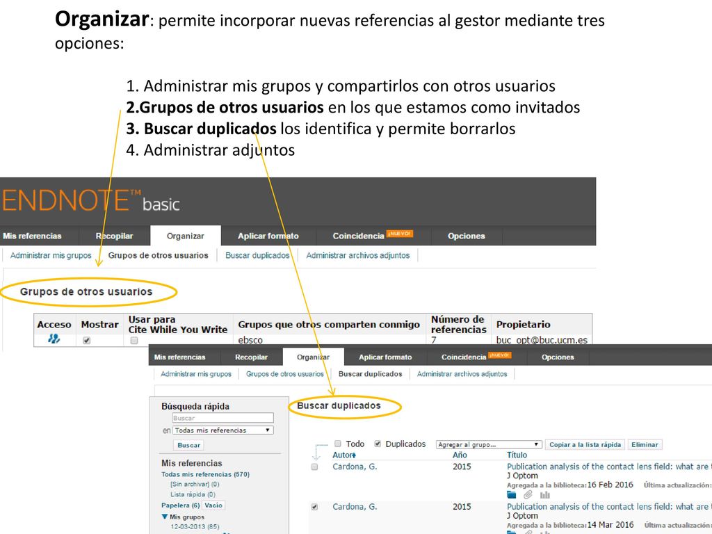Open Papelera (6) link

click(180, 505)
